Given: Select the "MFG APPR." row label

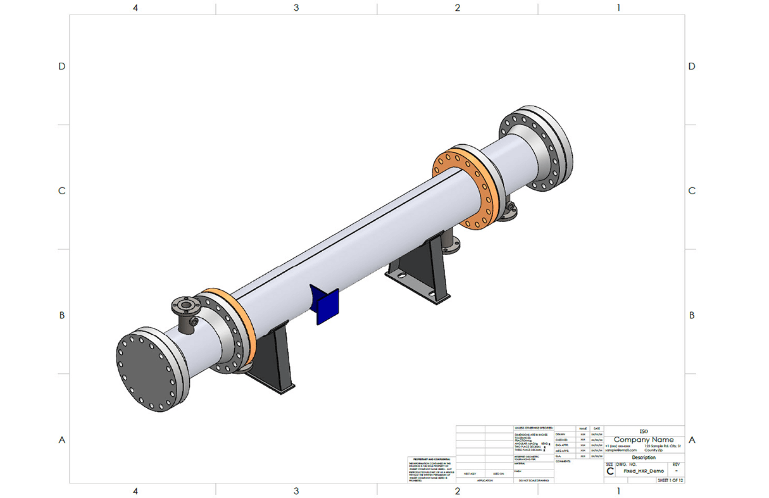Looking at the screenshot, I should [x=562, y=451].
